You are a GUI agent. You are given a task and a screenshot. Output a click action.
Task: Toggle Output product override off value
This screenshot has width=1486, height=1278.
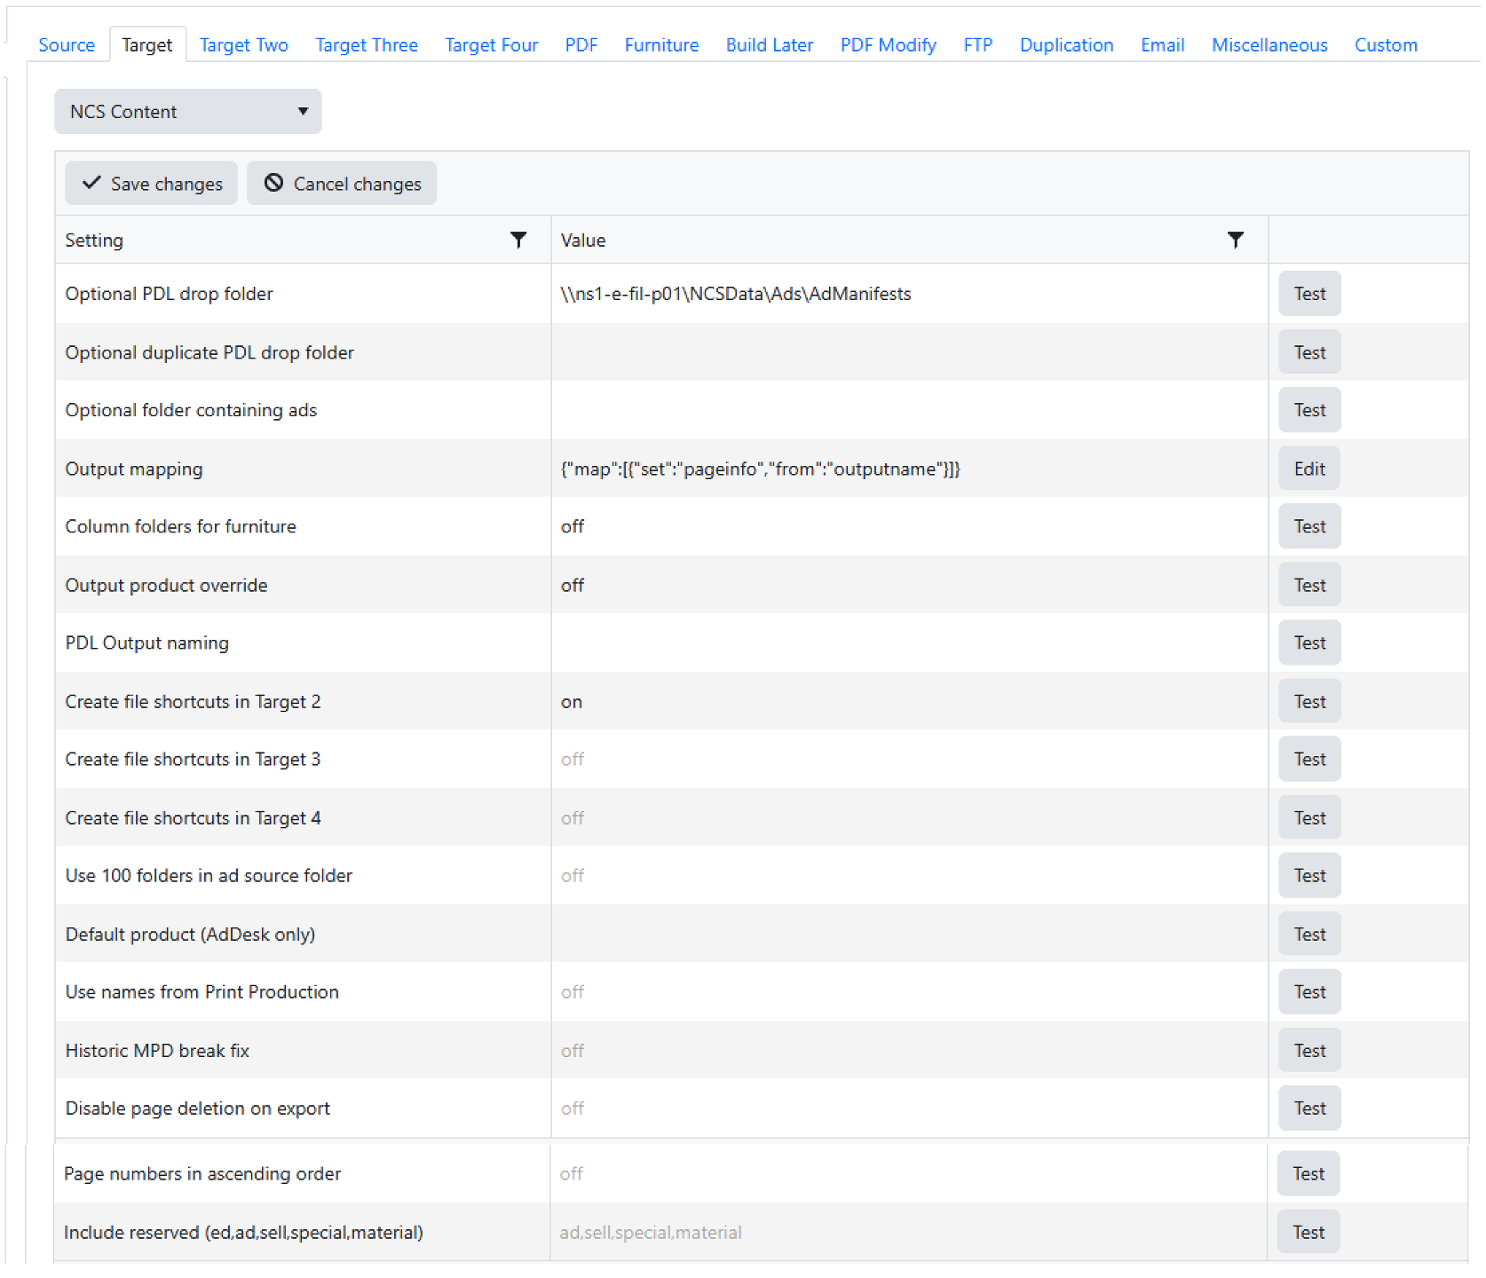point(573,586)
